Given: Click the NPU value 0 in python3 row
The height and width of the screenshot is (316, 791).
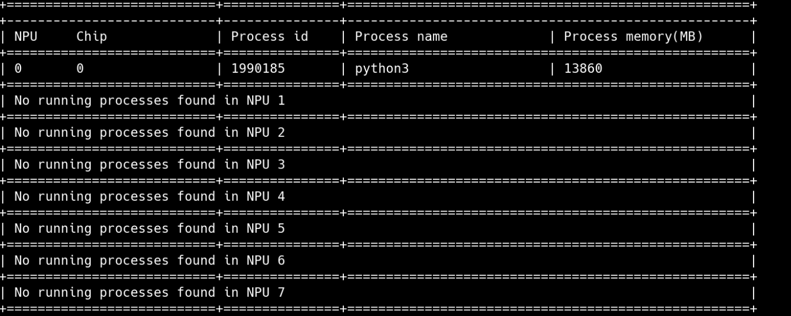Looking at the screenshot, I should coord(18,69).
